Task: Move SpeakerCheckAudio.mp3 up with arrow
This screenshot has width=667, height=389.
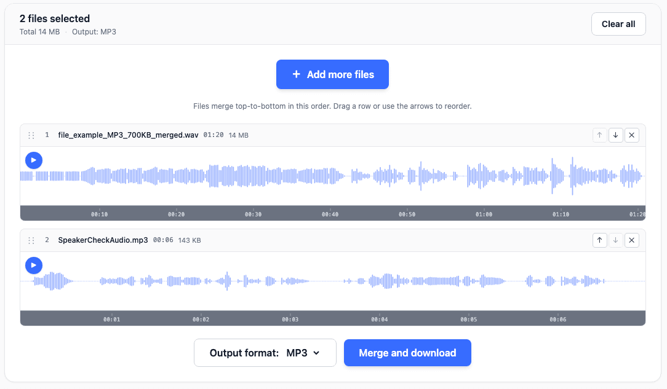Action: [600, 240]
